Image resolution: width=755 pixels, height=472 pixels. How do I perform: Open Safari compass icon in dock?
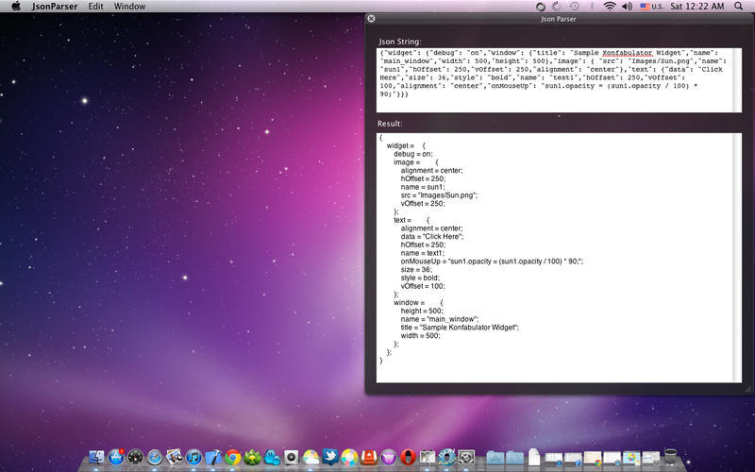click(x=155, y=459)
